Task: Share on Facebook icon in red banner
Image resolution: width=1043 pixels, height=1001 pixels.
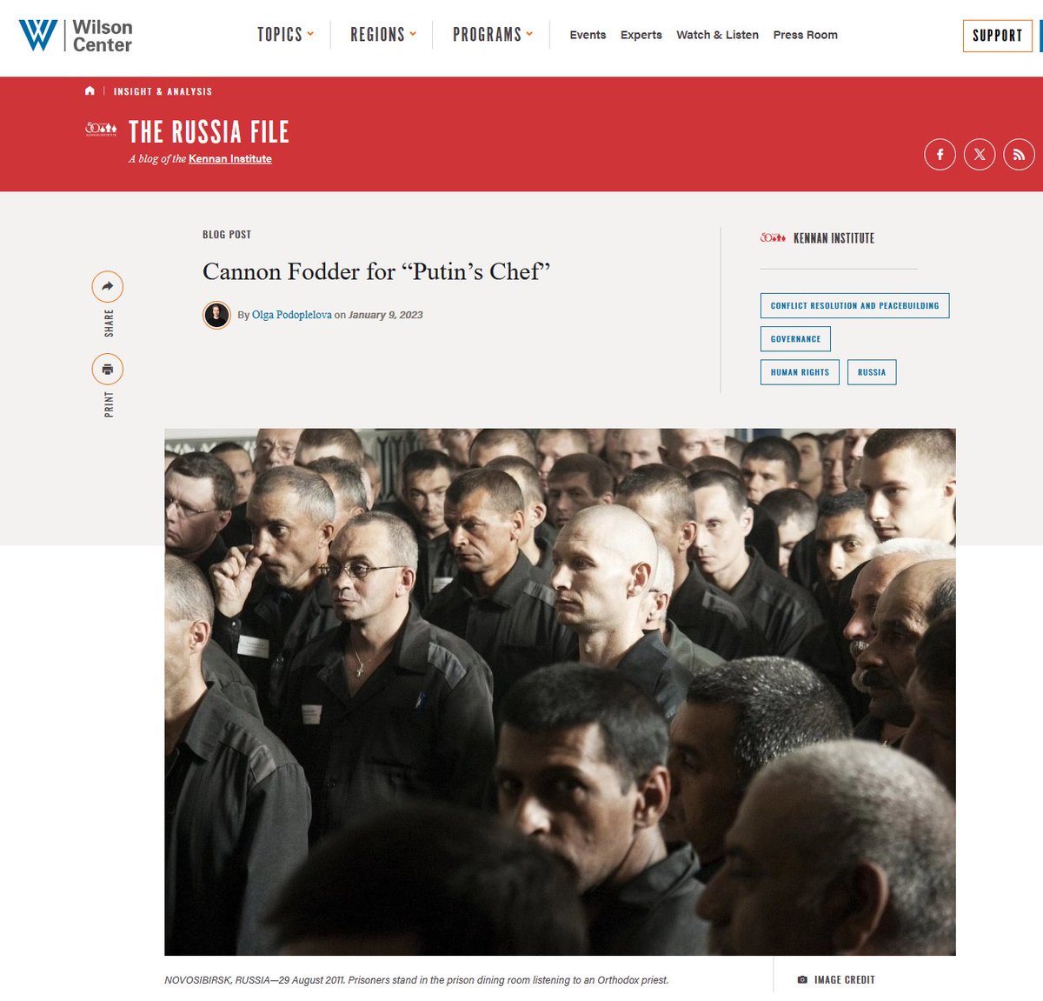Action: pyautogui.click(x=940, y=155)
